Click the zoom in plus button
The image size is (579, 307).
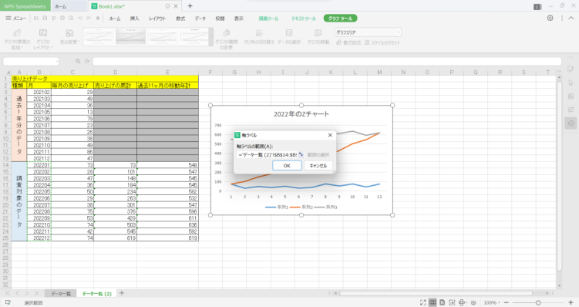pyautogui.click(x=571, y=302)
